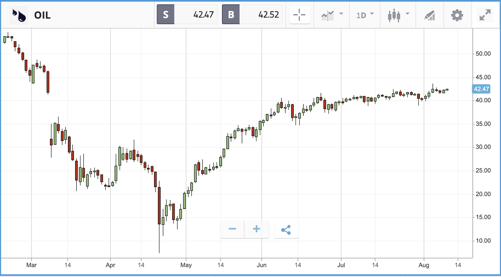
Task: Zoom in the chart with plus
Action: [256, 229]
